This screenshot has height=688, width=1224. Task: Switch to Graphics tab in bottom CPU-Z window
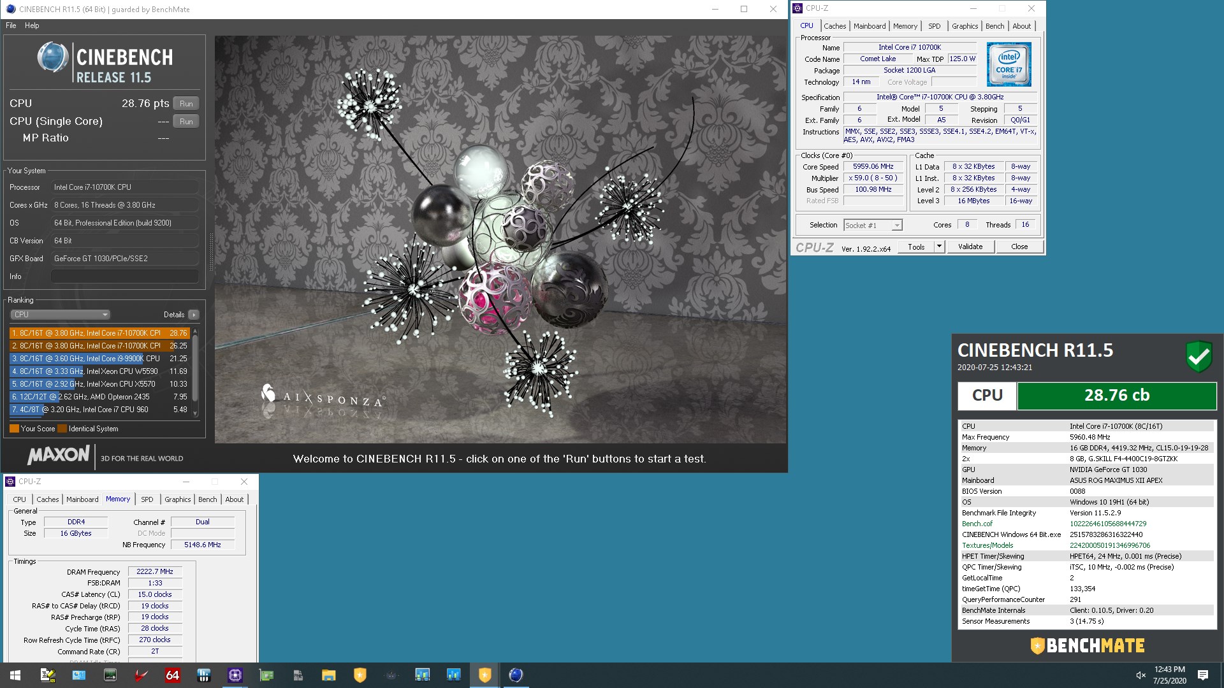(177, 499)
